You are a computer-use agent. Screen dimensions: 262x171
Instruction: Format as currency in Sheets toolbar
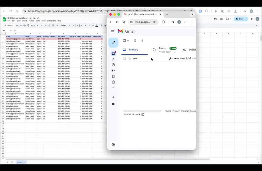42,25
